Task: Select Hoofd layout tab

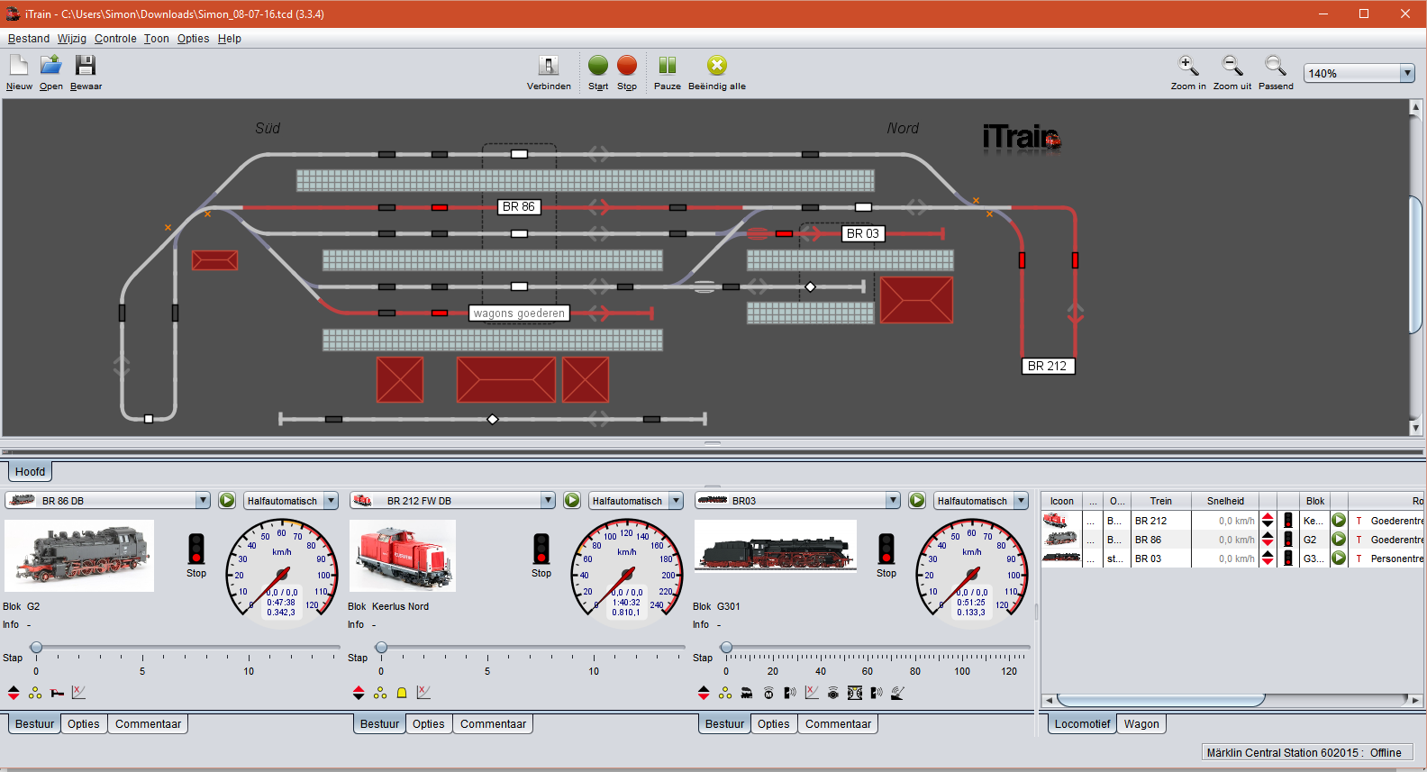Action: pos(30,471)
